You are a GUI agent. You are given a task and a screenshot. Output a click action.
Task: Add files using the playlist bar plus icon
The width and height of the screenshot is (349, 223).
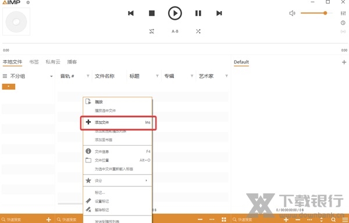coord(286,220)
